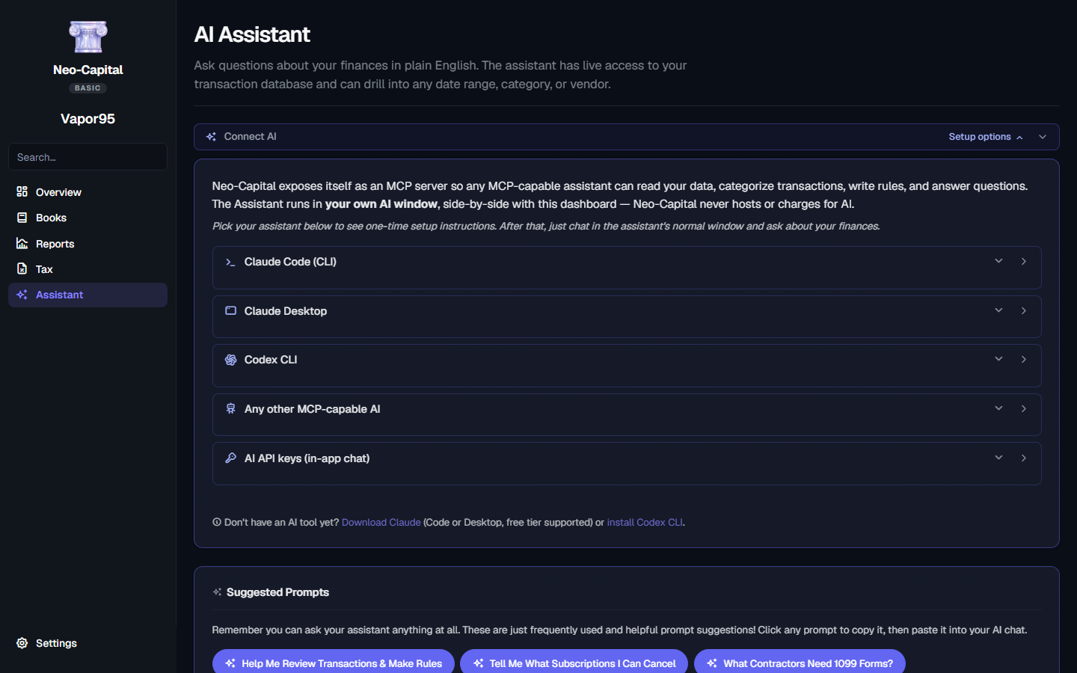Select Assistant in sidebar
Image resolution: width=1077 pixels, height=673 pixels.
[x=88, y=295]
